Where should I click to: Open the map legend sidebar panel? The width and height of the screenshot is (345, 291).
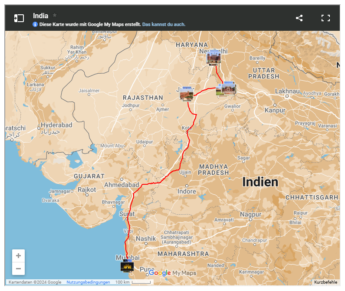[19, 18]
